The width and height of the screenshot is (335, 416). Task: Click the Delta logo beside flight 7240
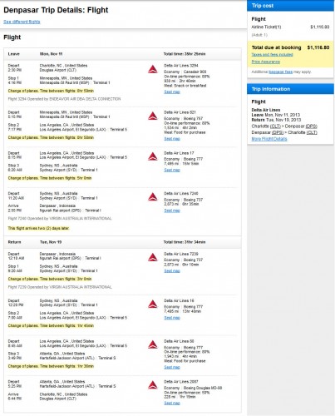pos(153,197)
